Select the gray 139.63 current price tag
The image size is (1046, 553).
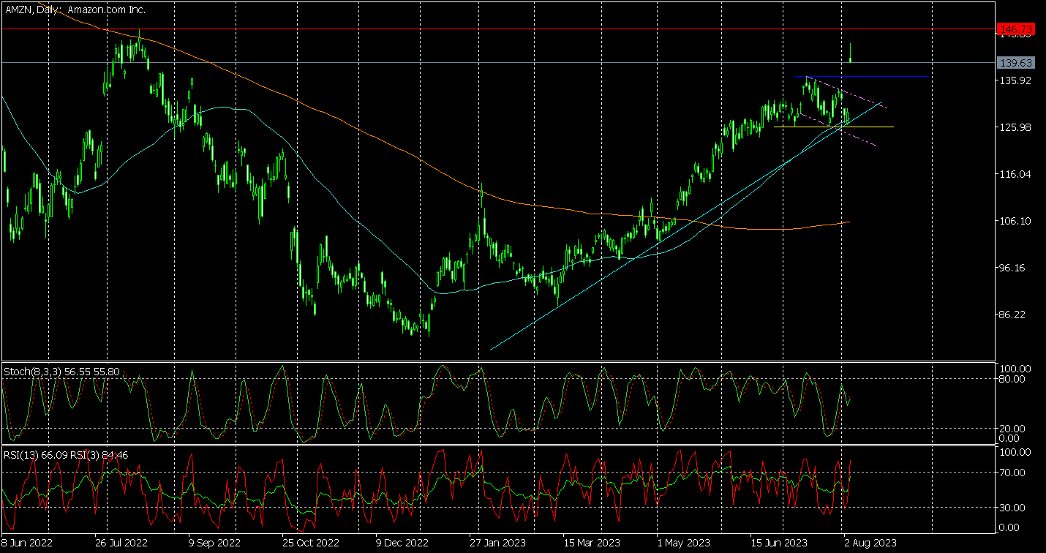pos(1016,64)
